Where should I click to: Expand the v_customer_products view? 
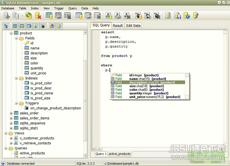point(11,138)
